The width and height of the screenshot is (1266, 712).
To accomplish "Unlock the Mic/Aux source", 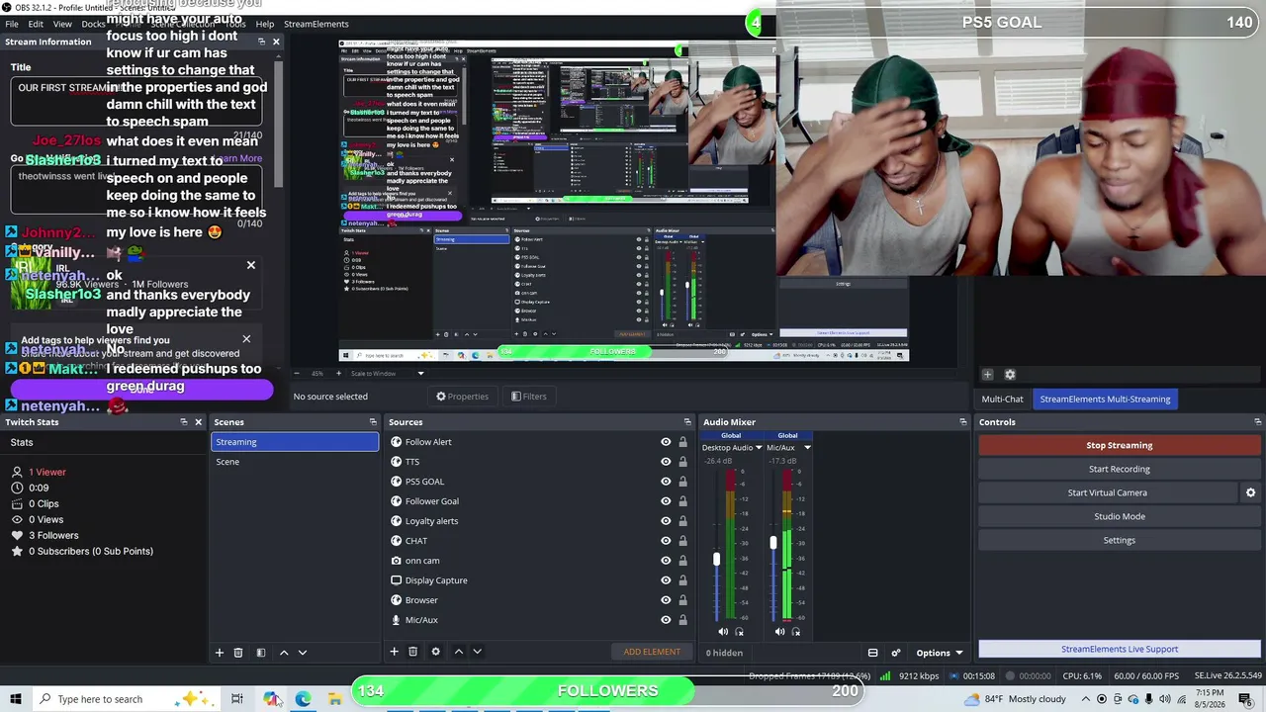I will point(682,620).
